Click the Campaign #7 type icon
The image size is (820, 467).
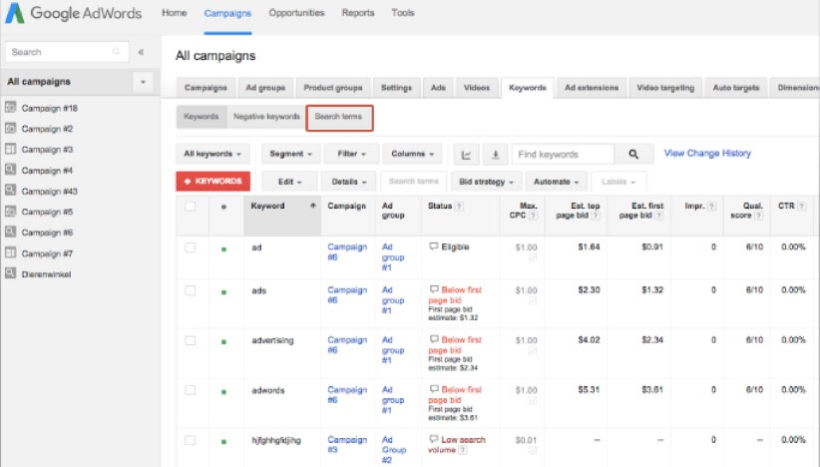pyautogui.click(x=10, y=252)
